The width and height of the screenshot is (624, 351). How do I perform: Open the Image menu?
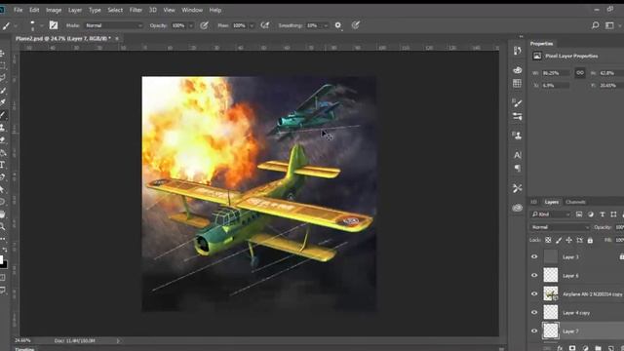coord(54,10)
